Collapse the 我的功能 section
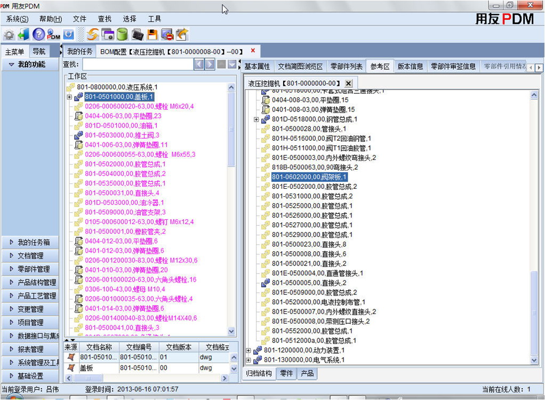Image resolution: width=545 pixels, height=400 pixels. pos(12,65)
